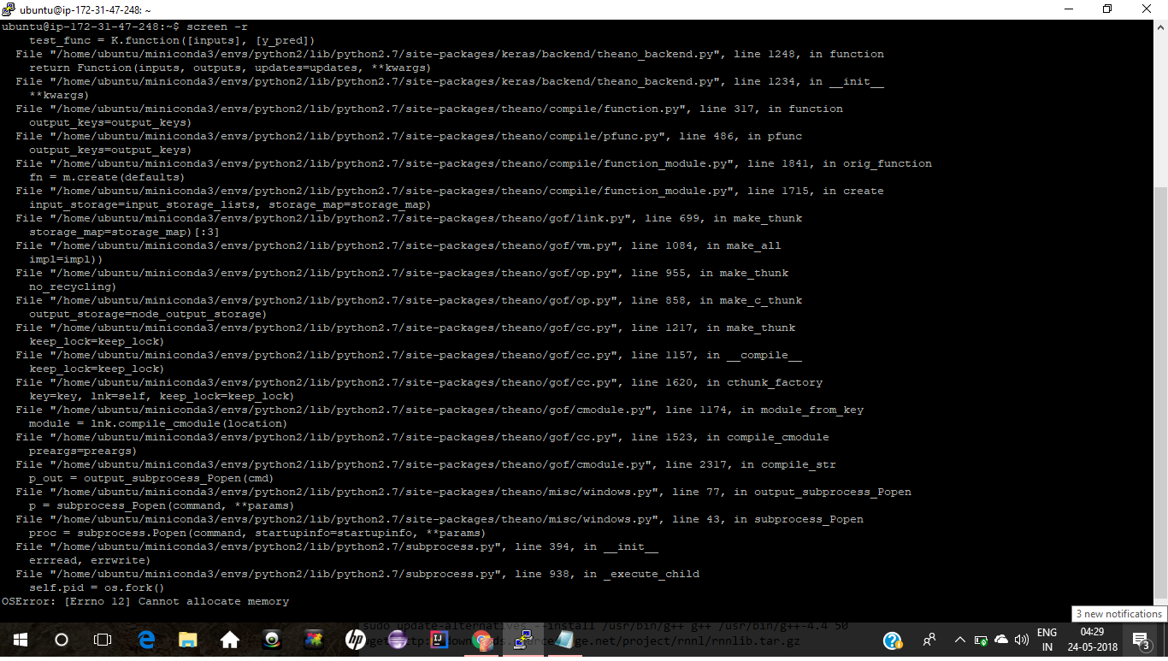Click the OSError Cannot allocate memory line
The image size is (1168, 661).
pyautogui.click(x=145, y=601)
